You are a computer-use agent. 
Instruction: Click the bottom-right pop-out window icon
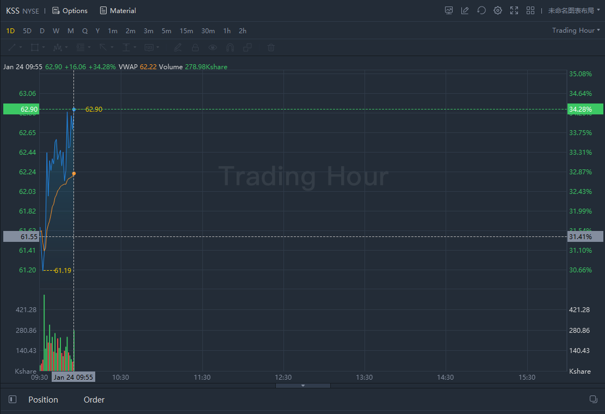click(594, 399)
